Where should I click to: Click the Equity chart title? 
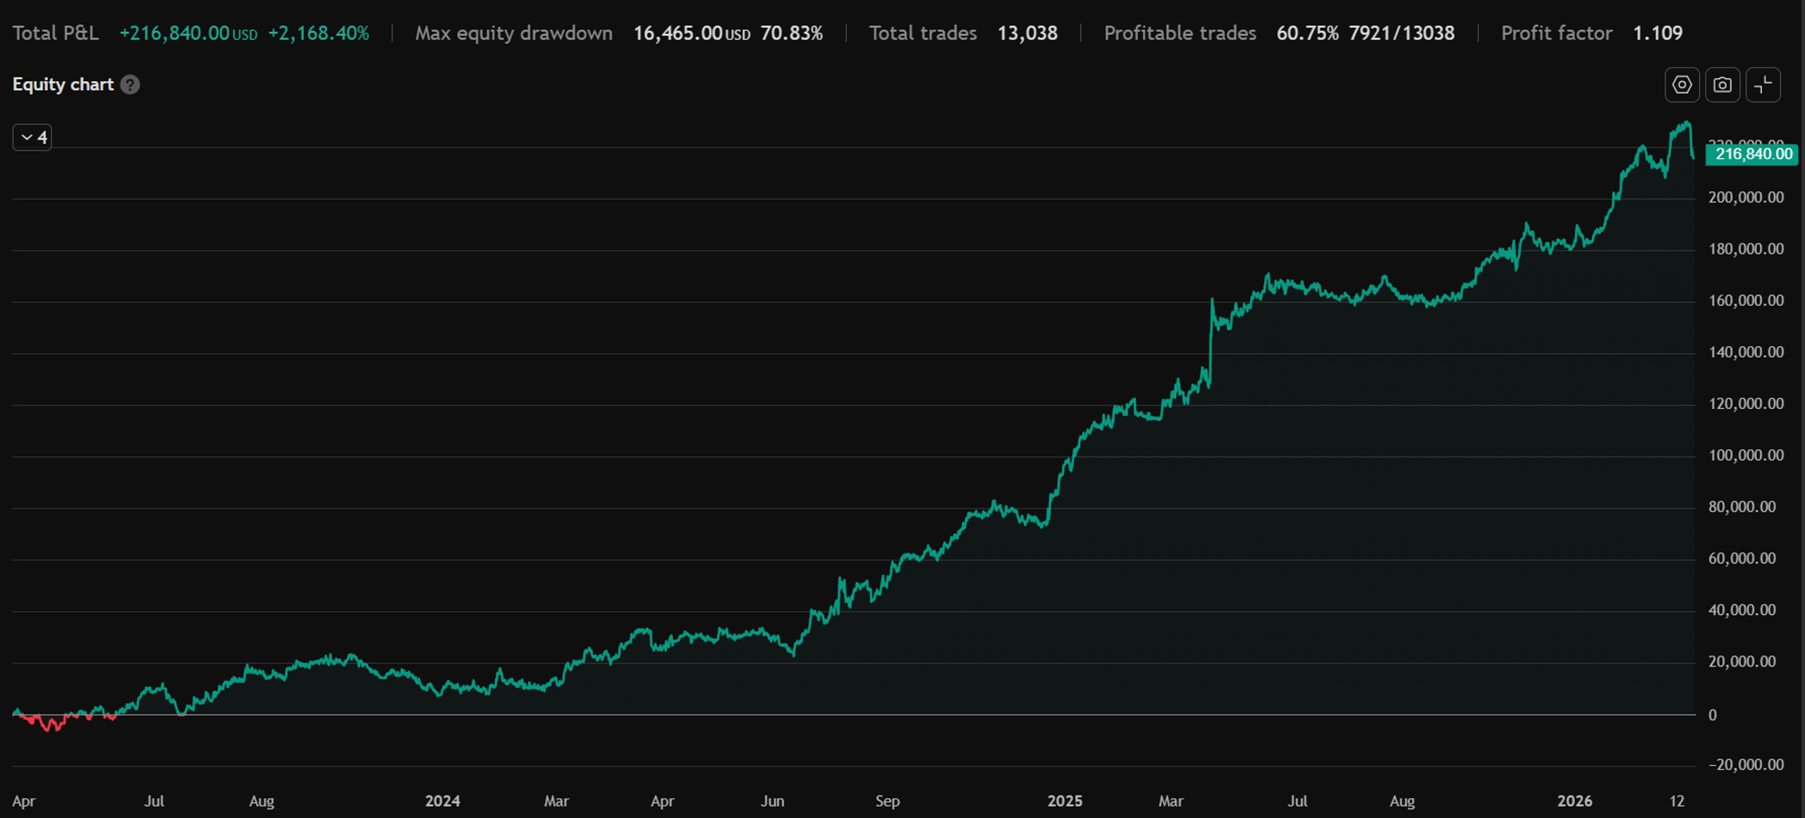63,85
